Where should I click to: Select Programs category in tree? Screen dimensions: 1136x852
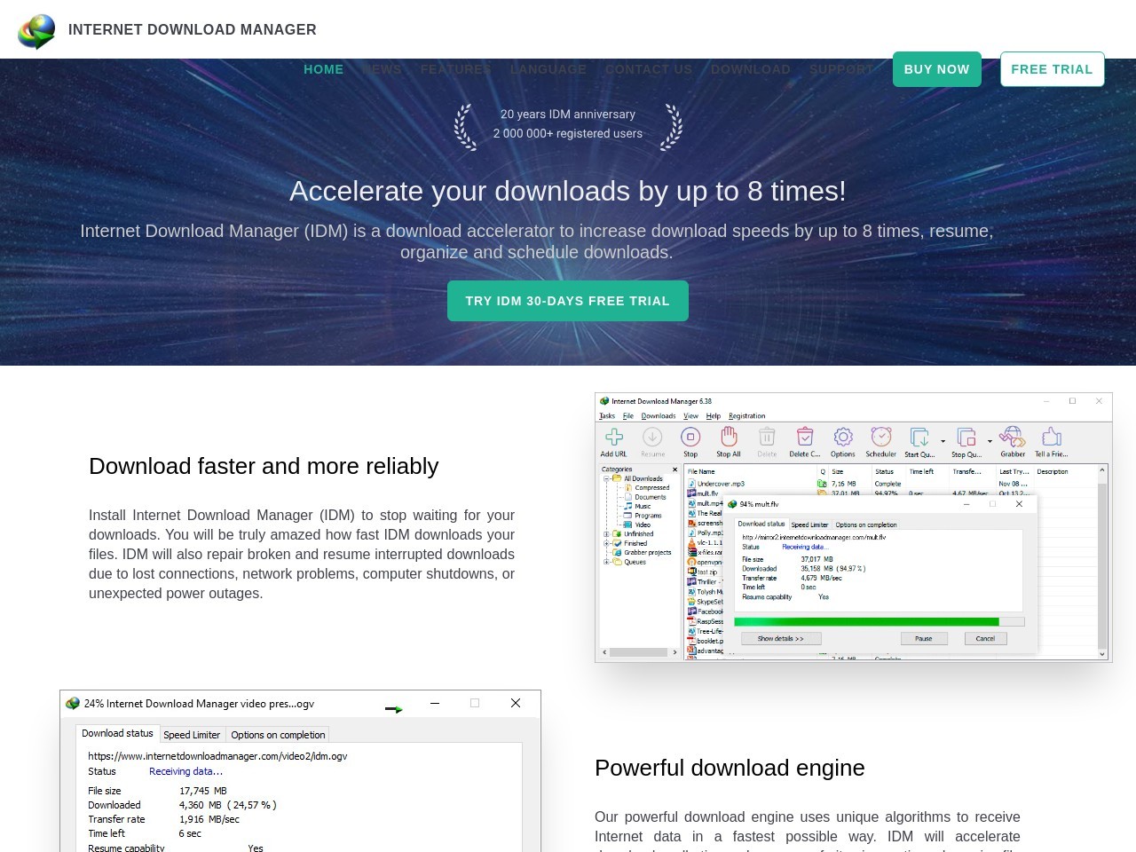[x=648, y=516]
